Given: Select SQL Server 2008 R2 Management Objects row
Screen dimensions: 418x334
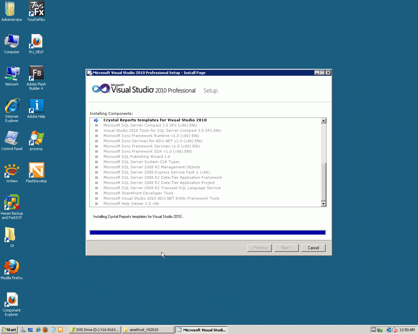Looking at the screenshot, I should [152, 167].
